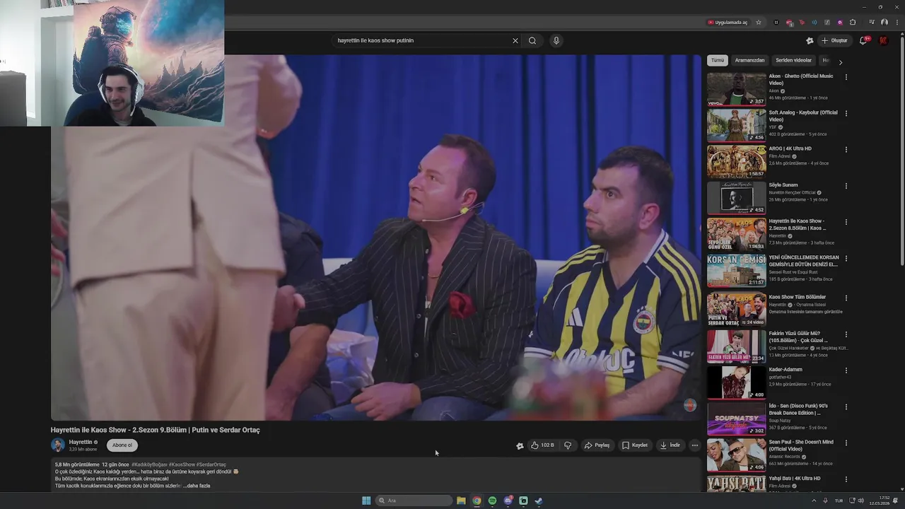Screen dimensions: 905x509
Task: Open options menu for 'Yahşi Batı | 4K Ultra HD'
Action: (846, 479)
